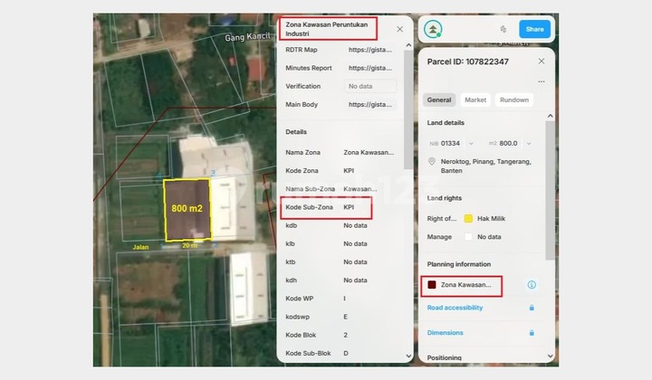Select the yellow 800 m2 parcel on map
The image size is (652, 380).
pos(187,209)
